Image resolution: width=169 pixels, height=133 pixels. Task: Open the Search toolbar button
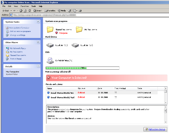pos(37,11)
